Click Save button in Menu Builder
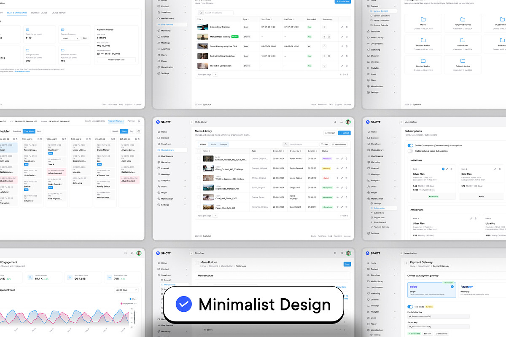506x337 pixels. coord(347,264)
